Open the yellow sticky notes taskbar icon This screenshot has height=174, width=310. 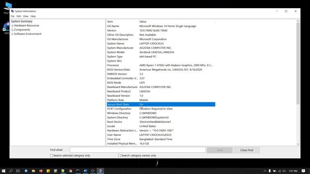coord(48,171)
